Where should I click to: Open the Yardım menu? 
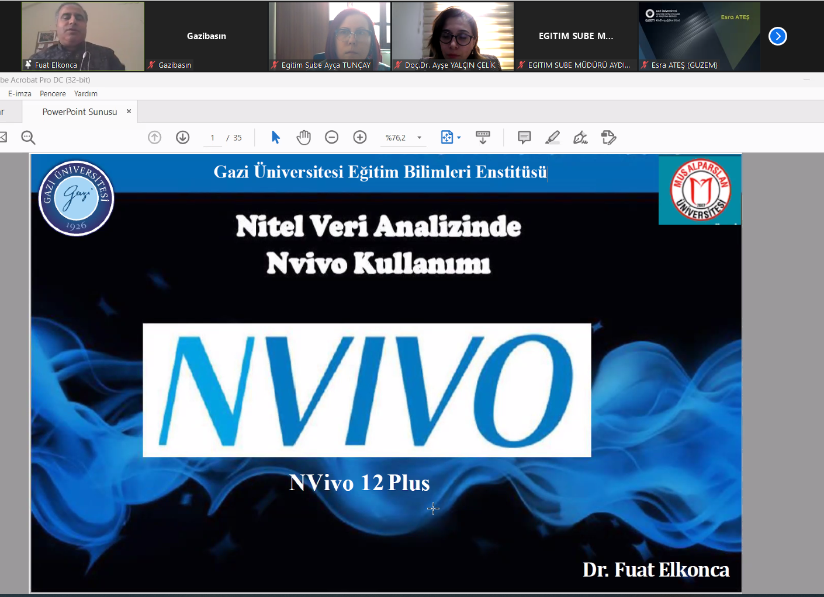point(86,93)
